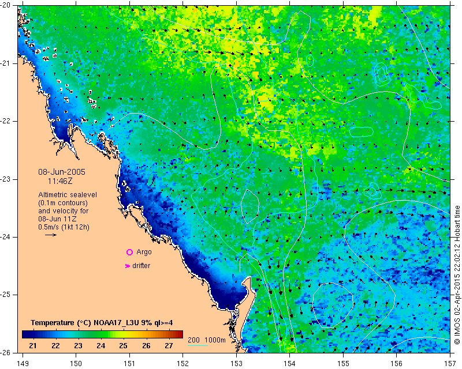The image size is (462, 369).
Task: Click the 24 value on the color scale
Action: pyautogui.click(x=100, y=346)
